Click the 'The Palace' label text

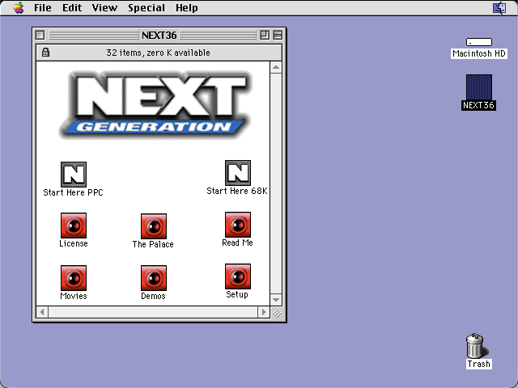153,244
